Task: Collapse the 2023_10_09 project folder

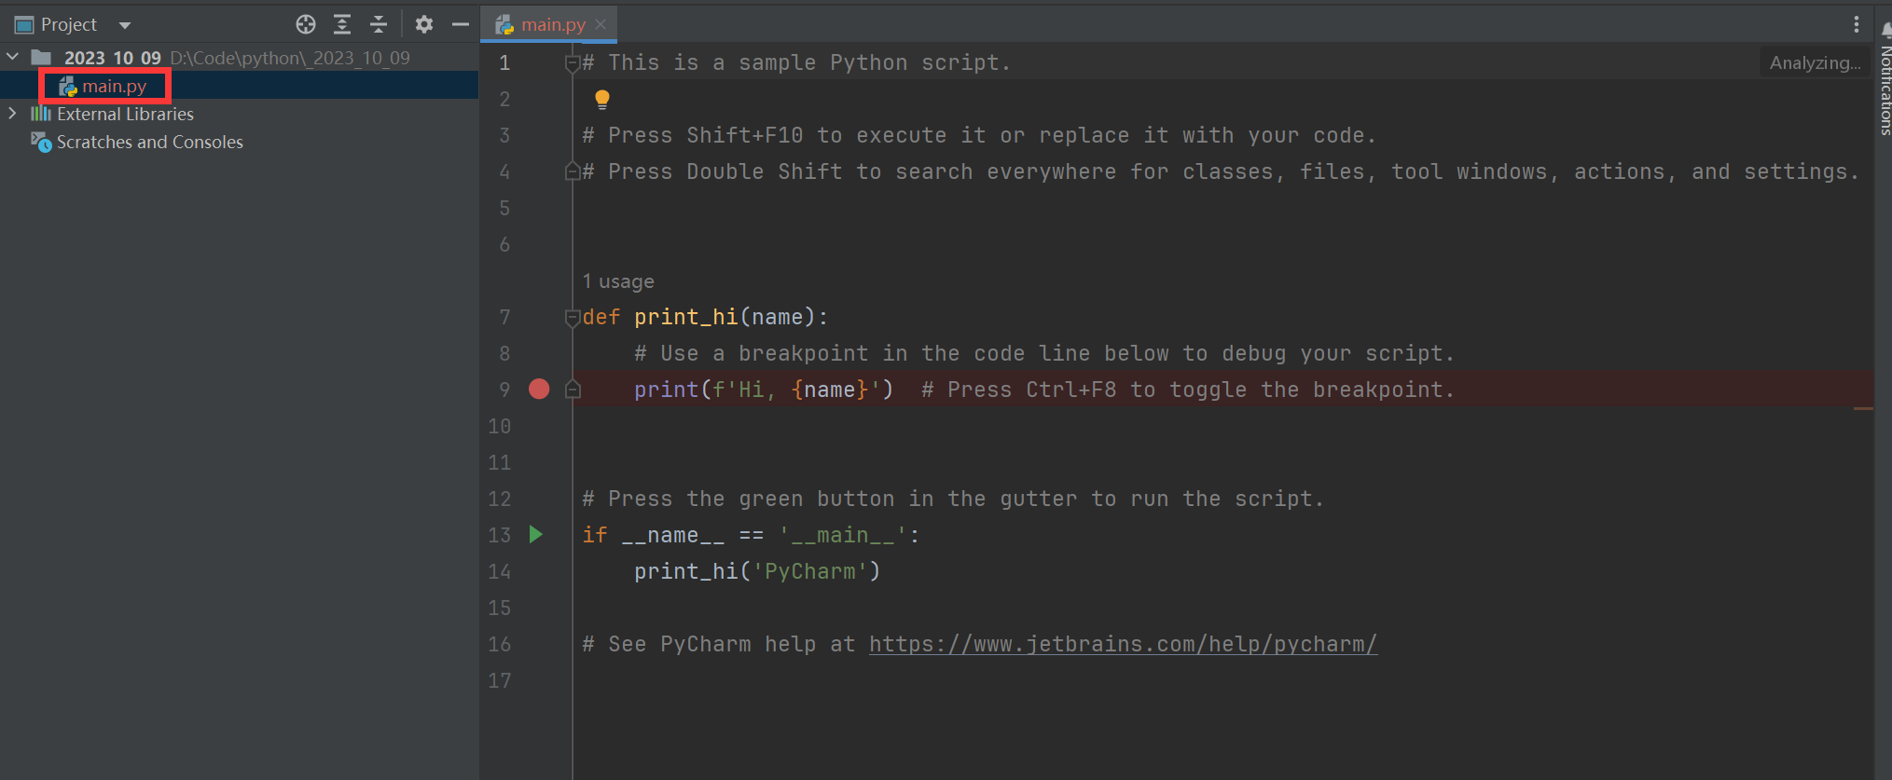Action: 13,57
